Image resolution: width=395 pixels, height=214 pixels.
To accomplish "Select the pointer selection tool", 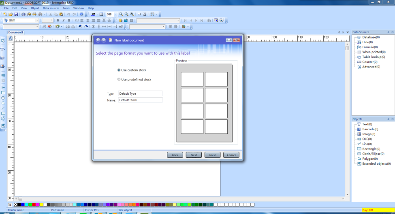I will pos(3,41).
